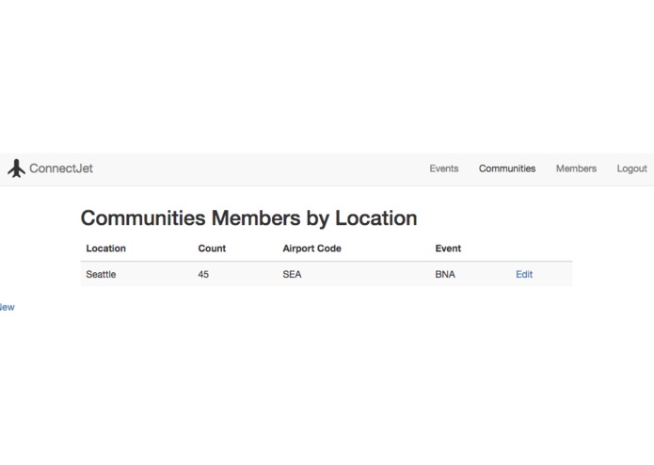The width and height of the screenshot is (654, 465).
Task: Click the count value 45
Action: click(x=203, y=275)
